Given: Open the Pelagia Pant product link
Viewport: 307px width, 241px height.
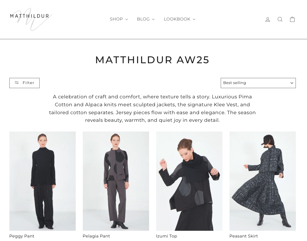Looking at the screenshot, I should tap(96, 236).
